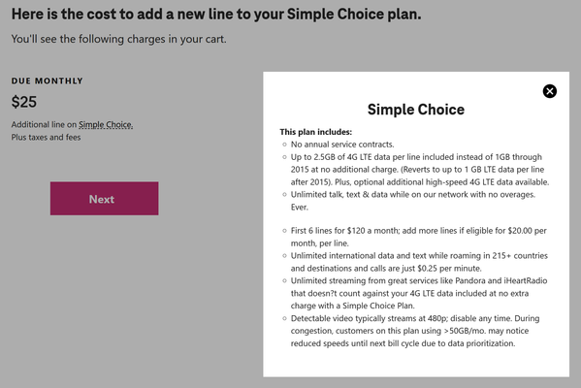Image resolution: width=581 pixels, height=388 pixels.
Task: Open the underlined Simple Choice link
Action: [x=106, y=124]
